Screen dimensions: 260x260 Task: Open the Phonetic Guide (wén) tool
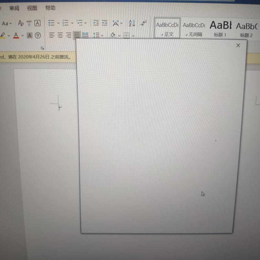[29, 23]
